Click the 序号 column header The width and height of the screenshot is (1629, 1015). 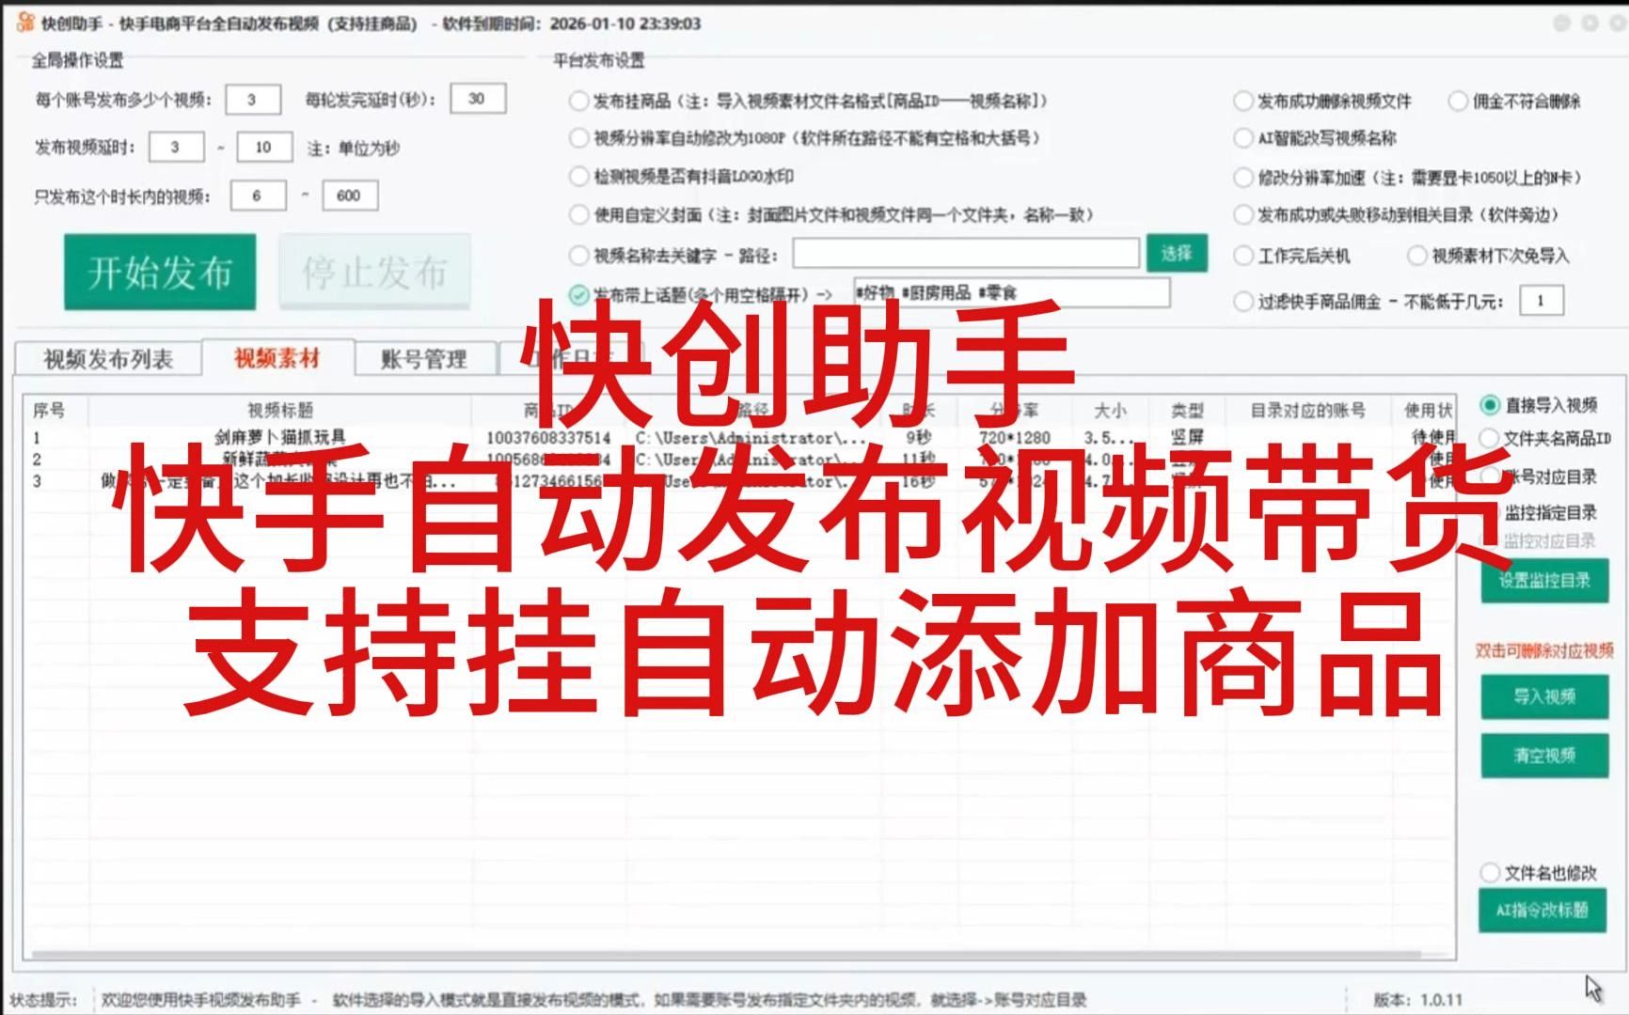click(x=49, y=410)
